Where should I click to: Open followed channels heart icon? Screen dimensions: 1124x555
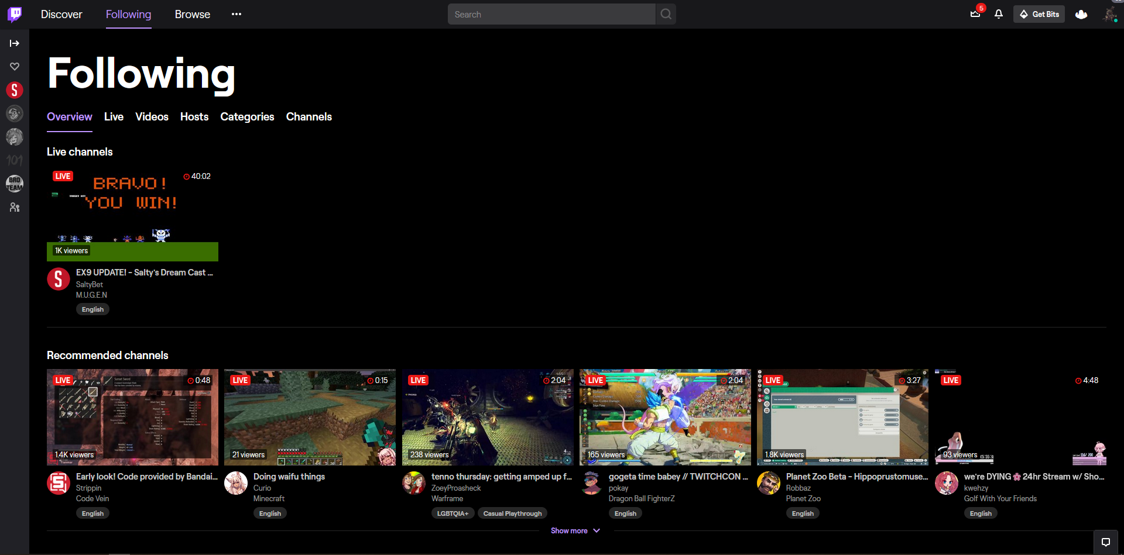point(15,67)
